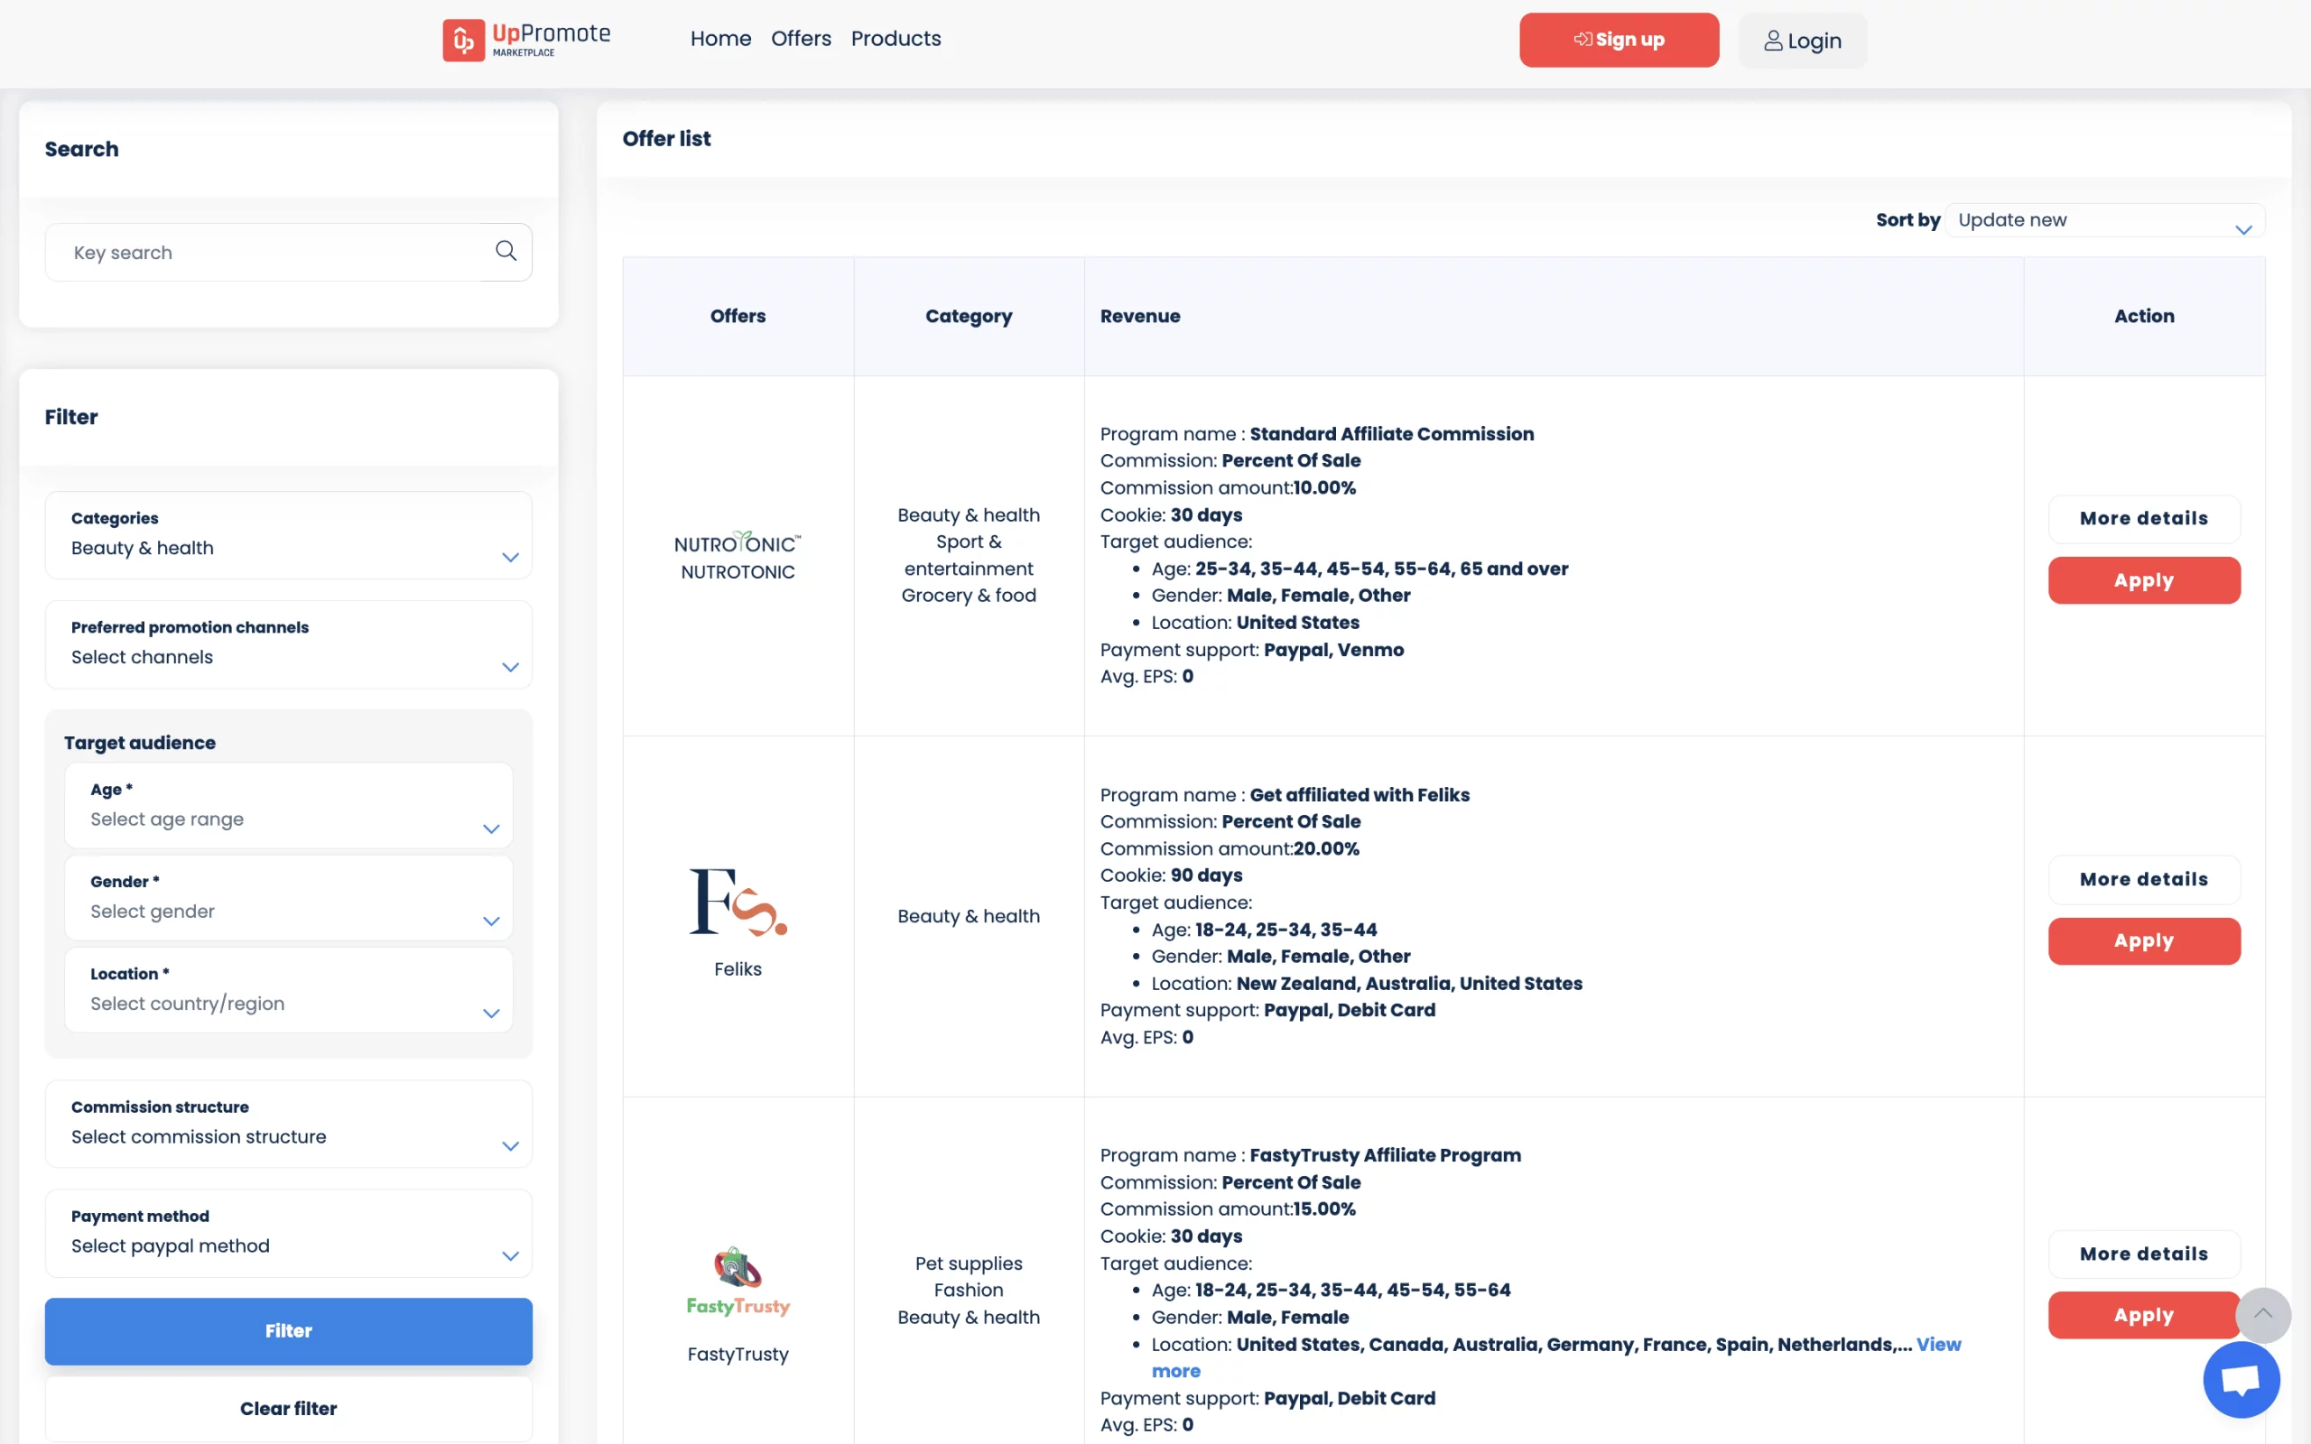Click the Feliks brand logo
The image size is (2311, 1444).
(738, 902)
